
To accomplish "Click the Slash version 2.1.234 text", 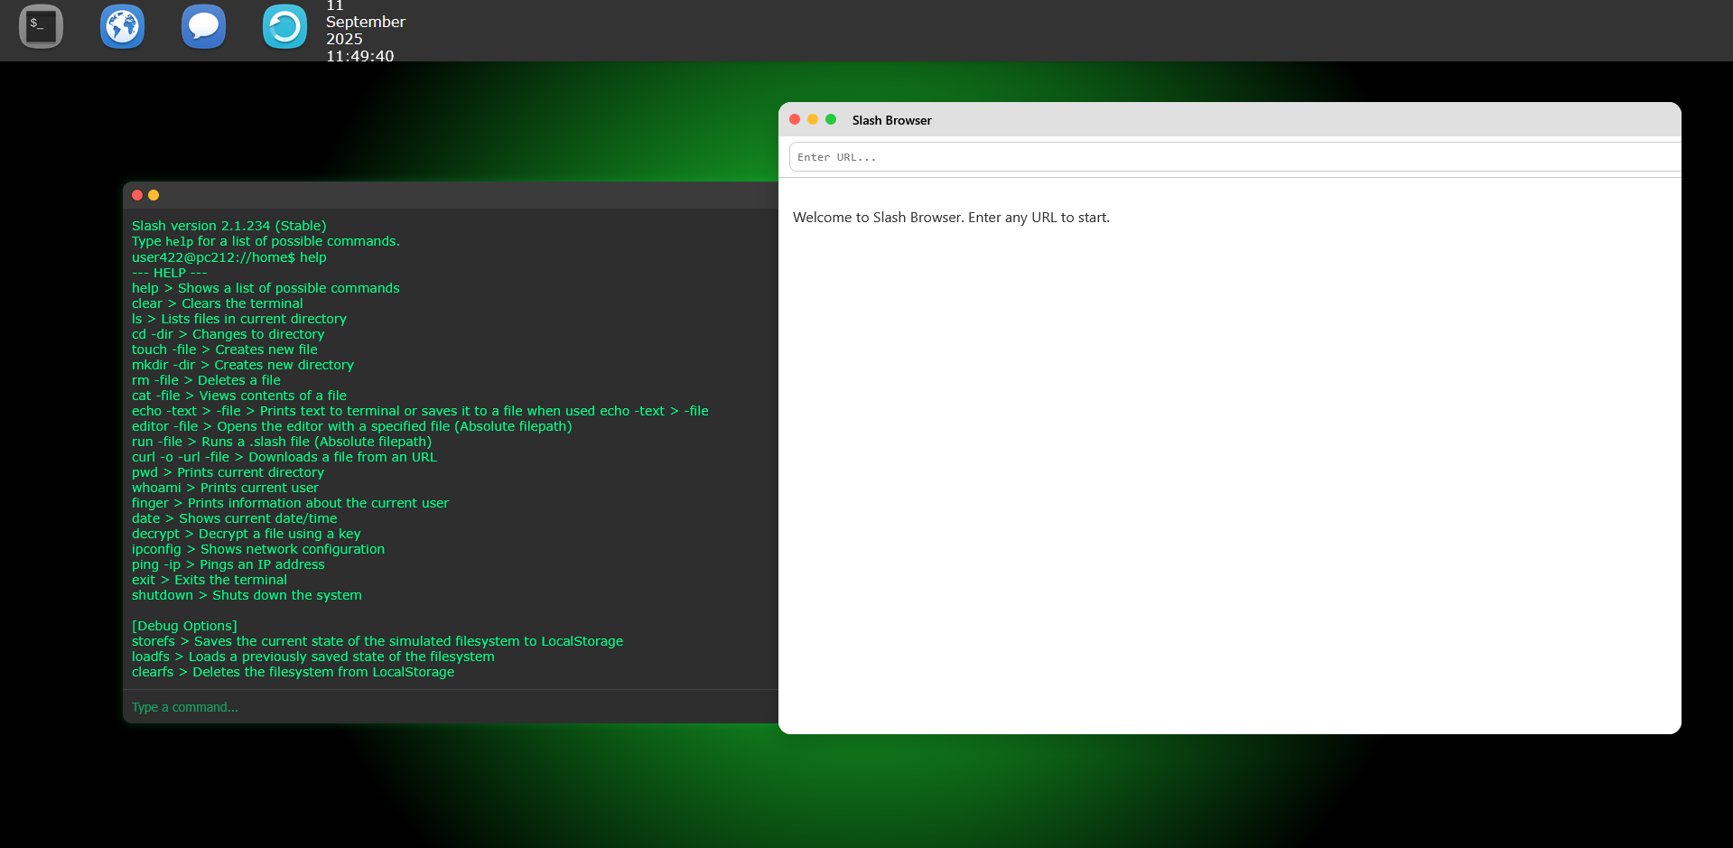I will coord(228,226).
